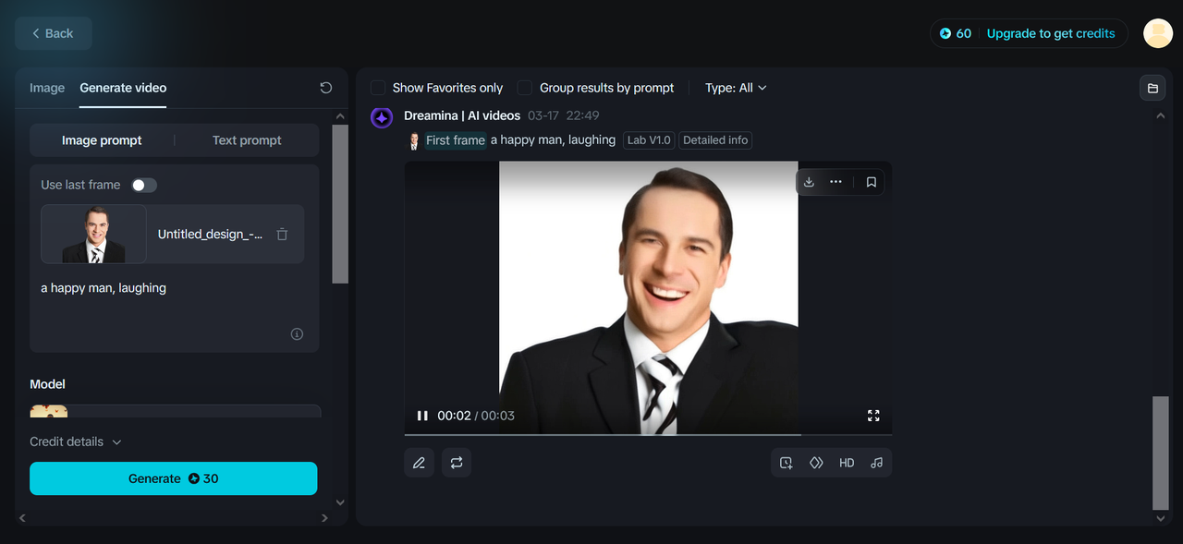The height and width of the screenshot is (544, 1183).
Task: Add music using the note icon
Action: coord(876,462)
